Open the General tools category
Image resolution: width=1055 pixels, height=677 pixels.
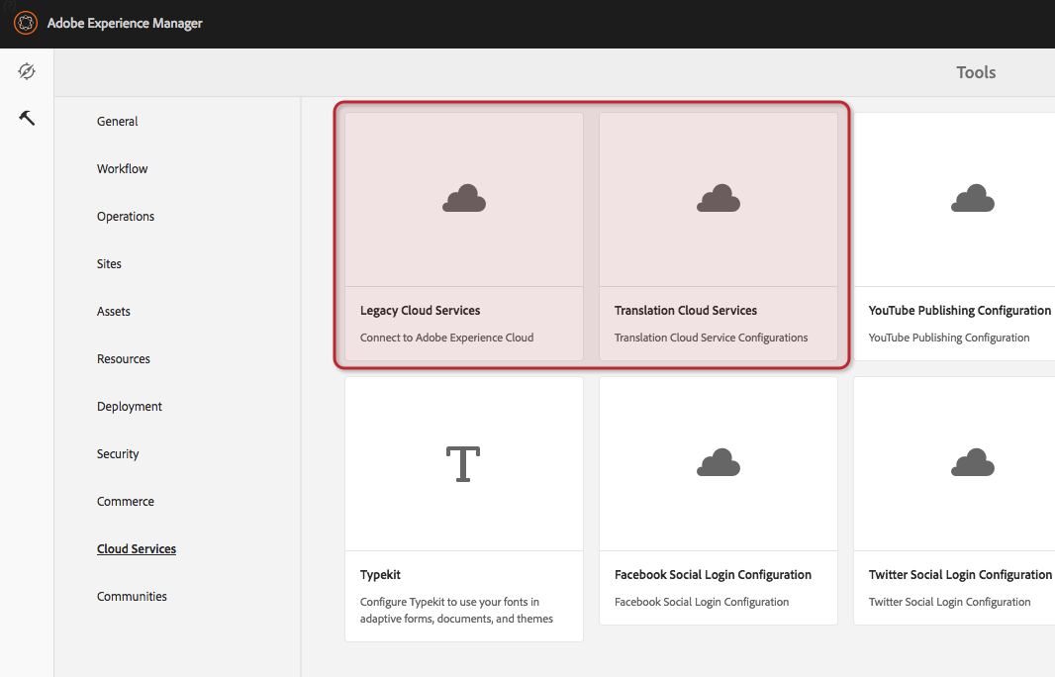pyautogui.click(x=117, y=121)
